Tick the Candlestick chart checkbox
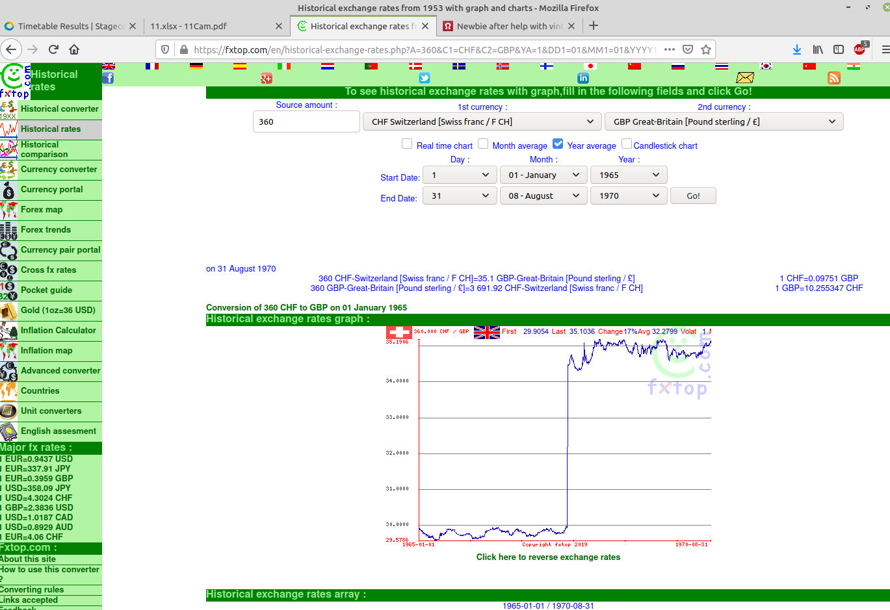The width and height of the screenshot is (890, 610). point(627,144)
